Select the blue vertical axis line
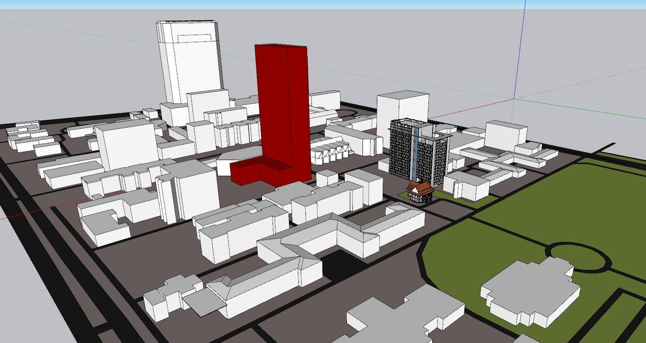The height and width of the screenshot is (343, 646). pyautogui.click(x=521, y=46)
